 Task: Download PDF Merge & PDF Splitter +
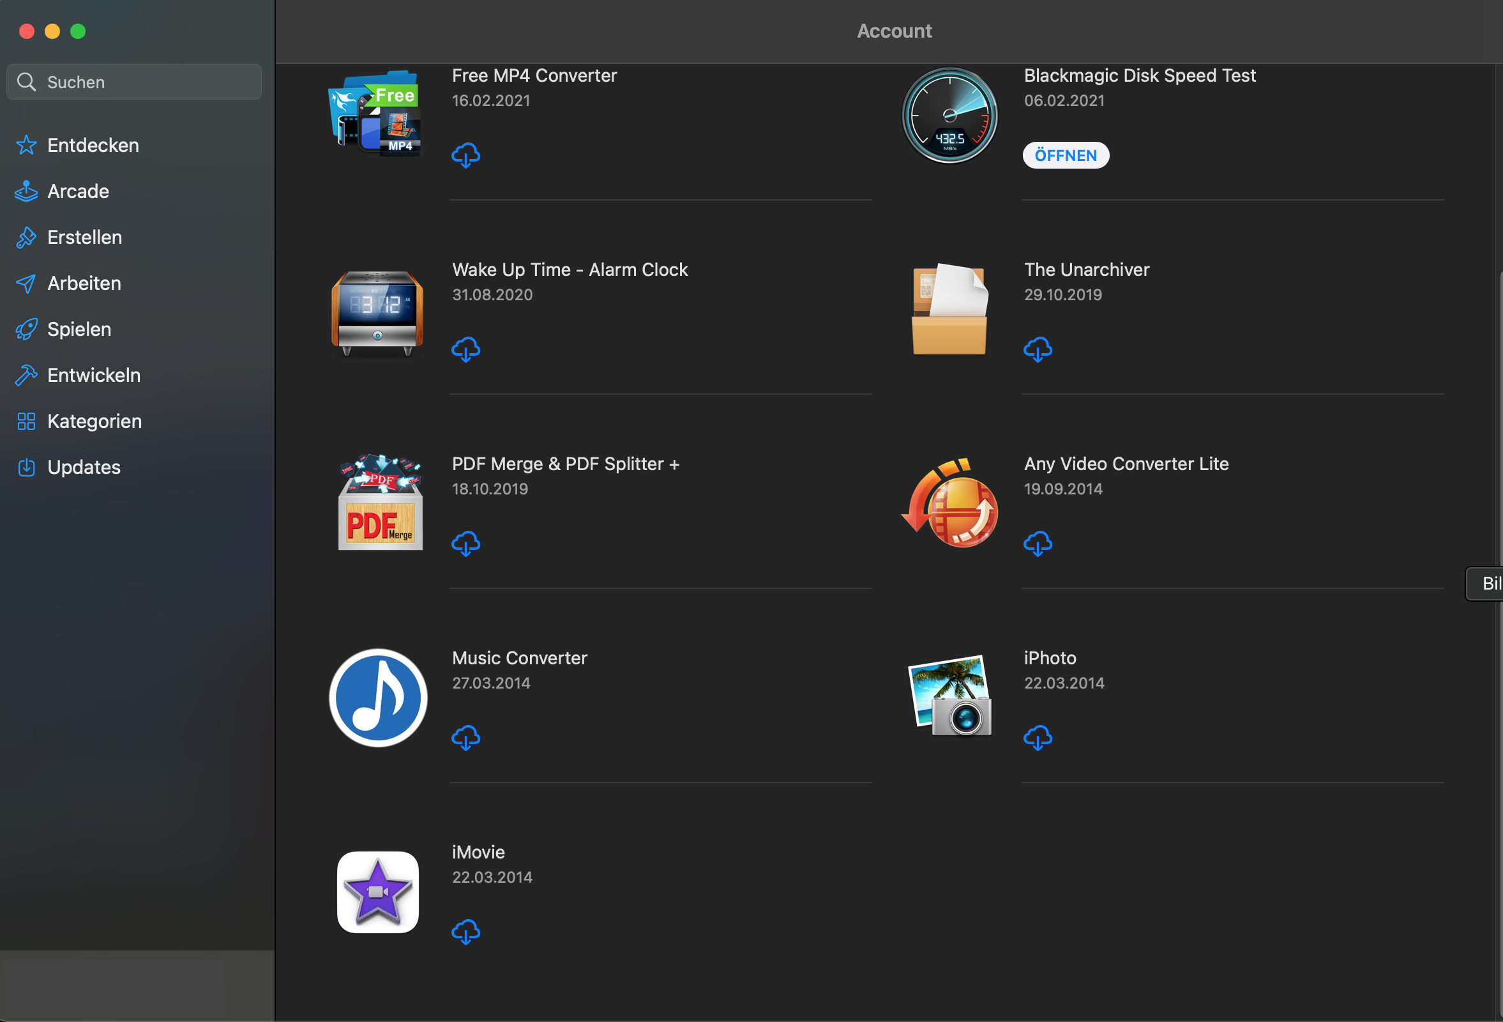click(x=465, y=544)
